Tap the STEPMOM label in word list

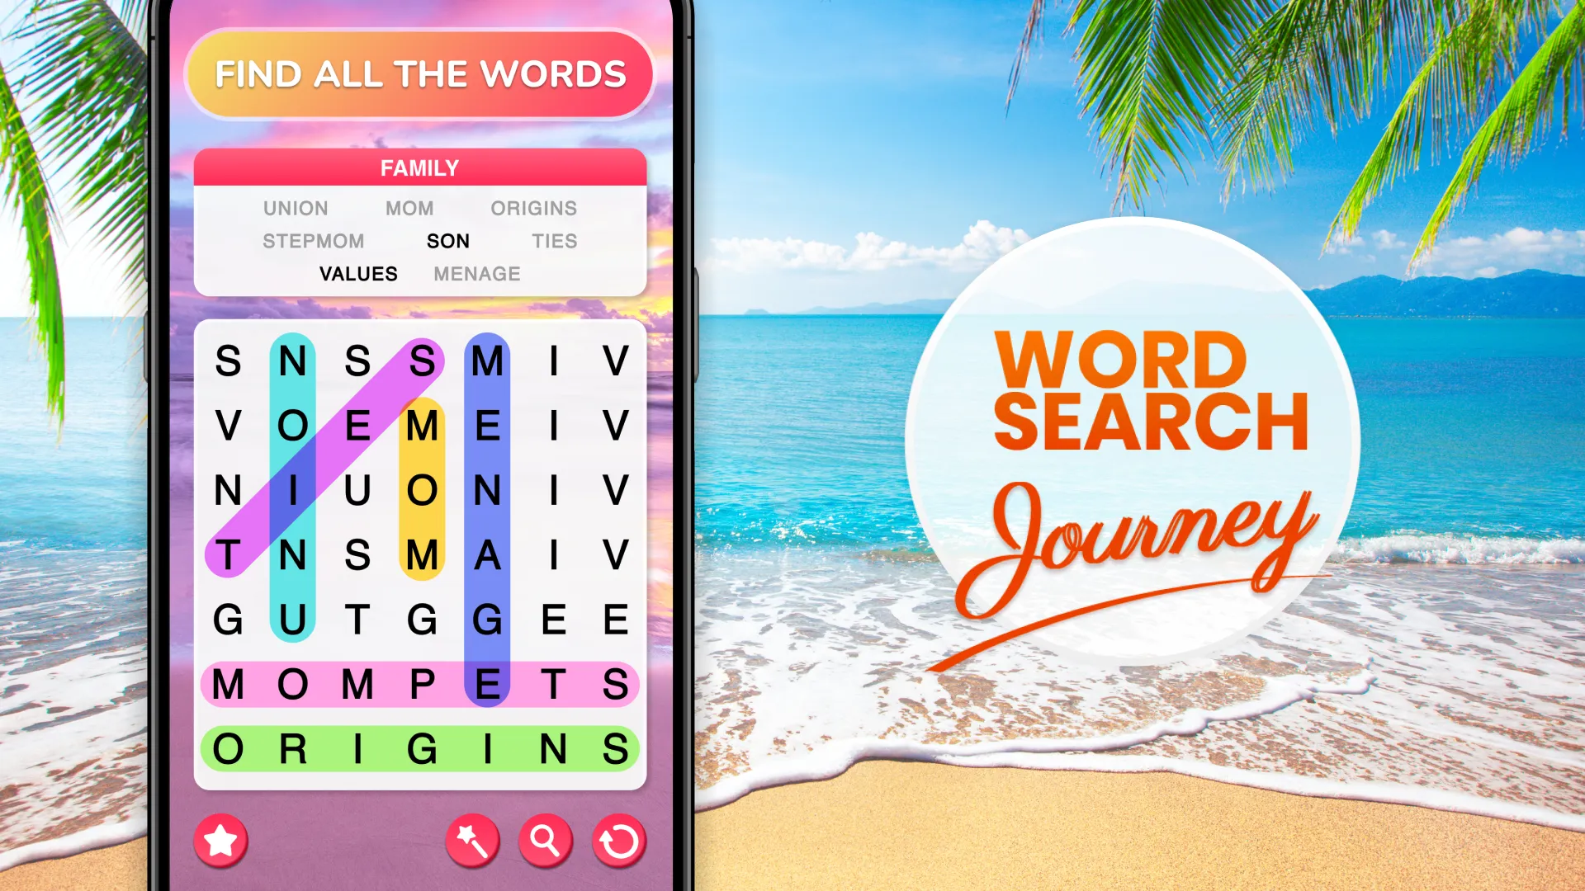pyautogui.click(x=311, y=240)
